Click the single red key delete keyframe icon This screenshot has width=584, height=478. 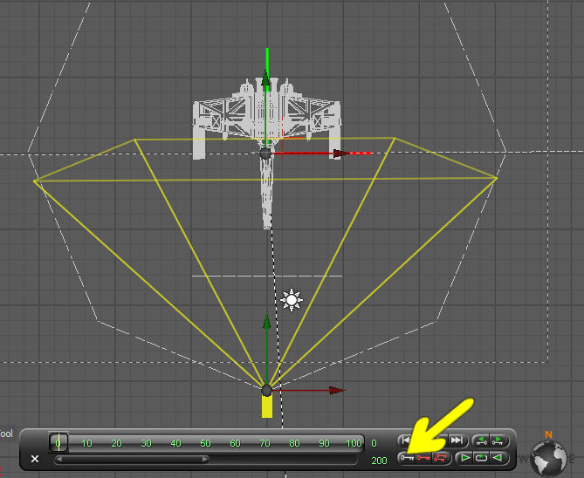pos(423,457)
